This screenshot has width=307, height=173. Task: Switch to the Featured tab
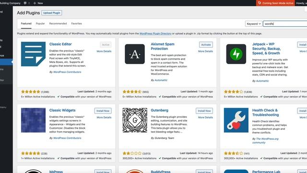point(26,24)
